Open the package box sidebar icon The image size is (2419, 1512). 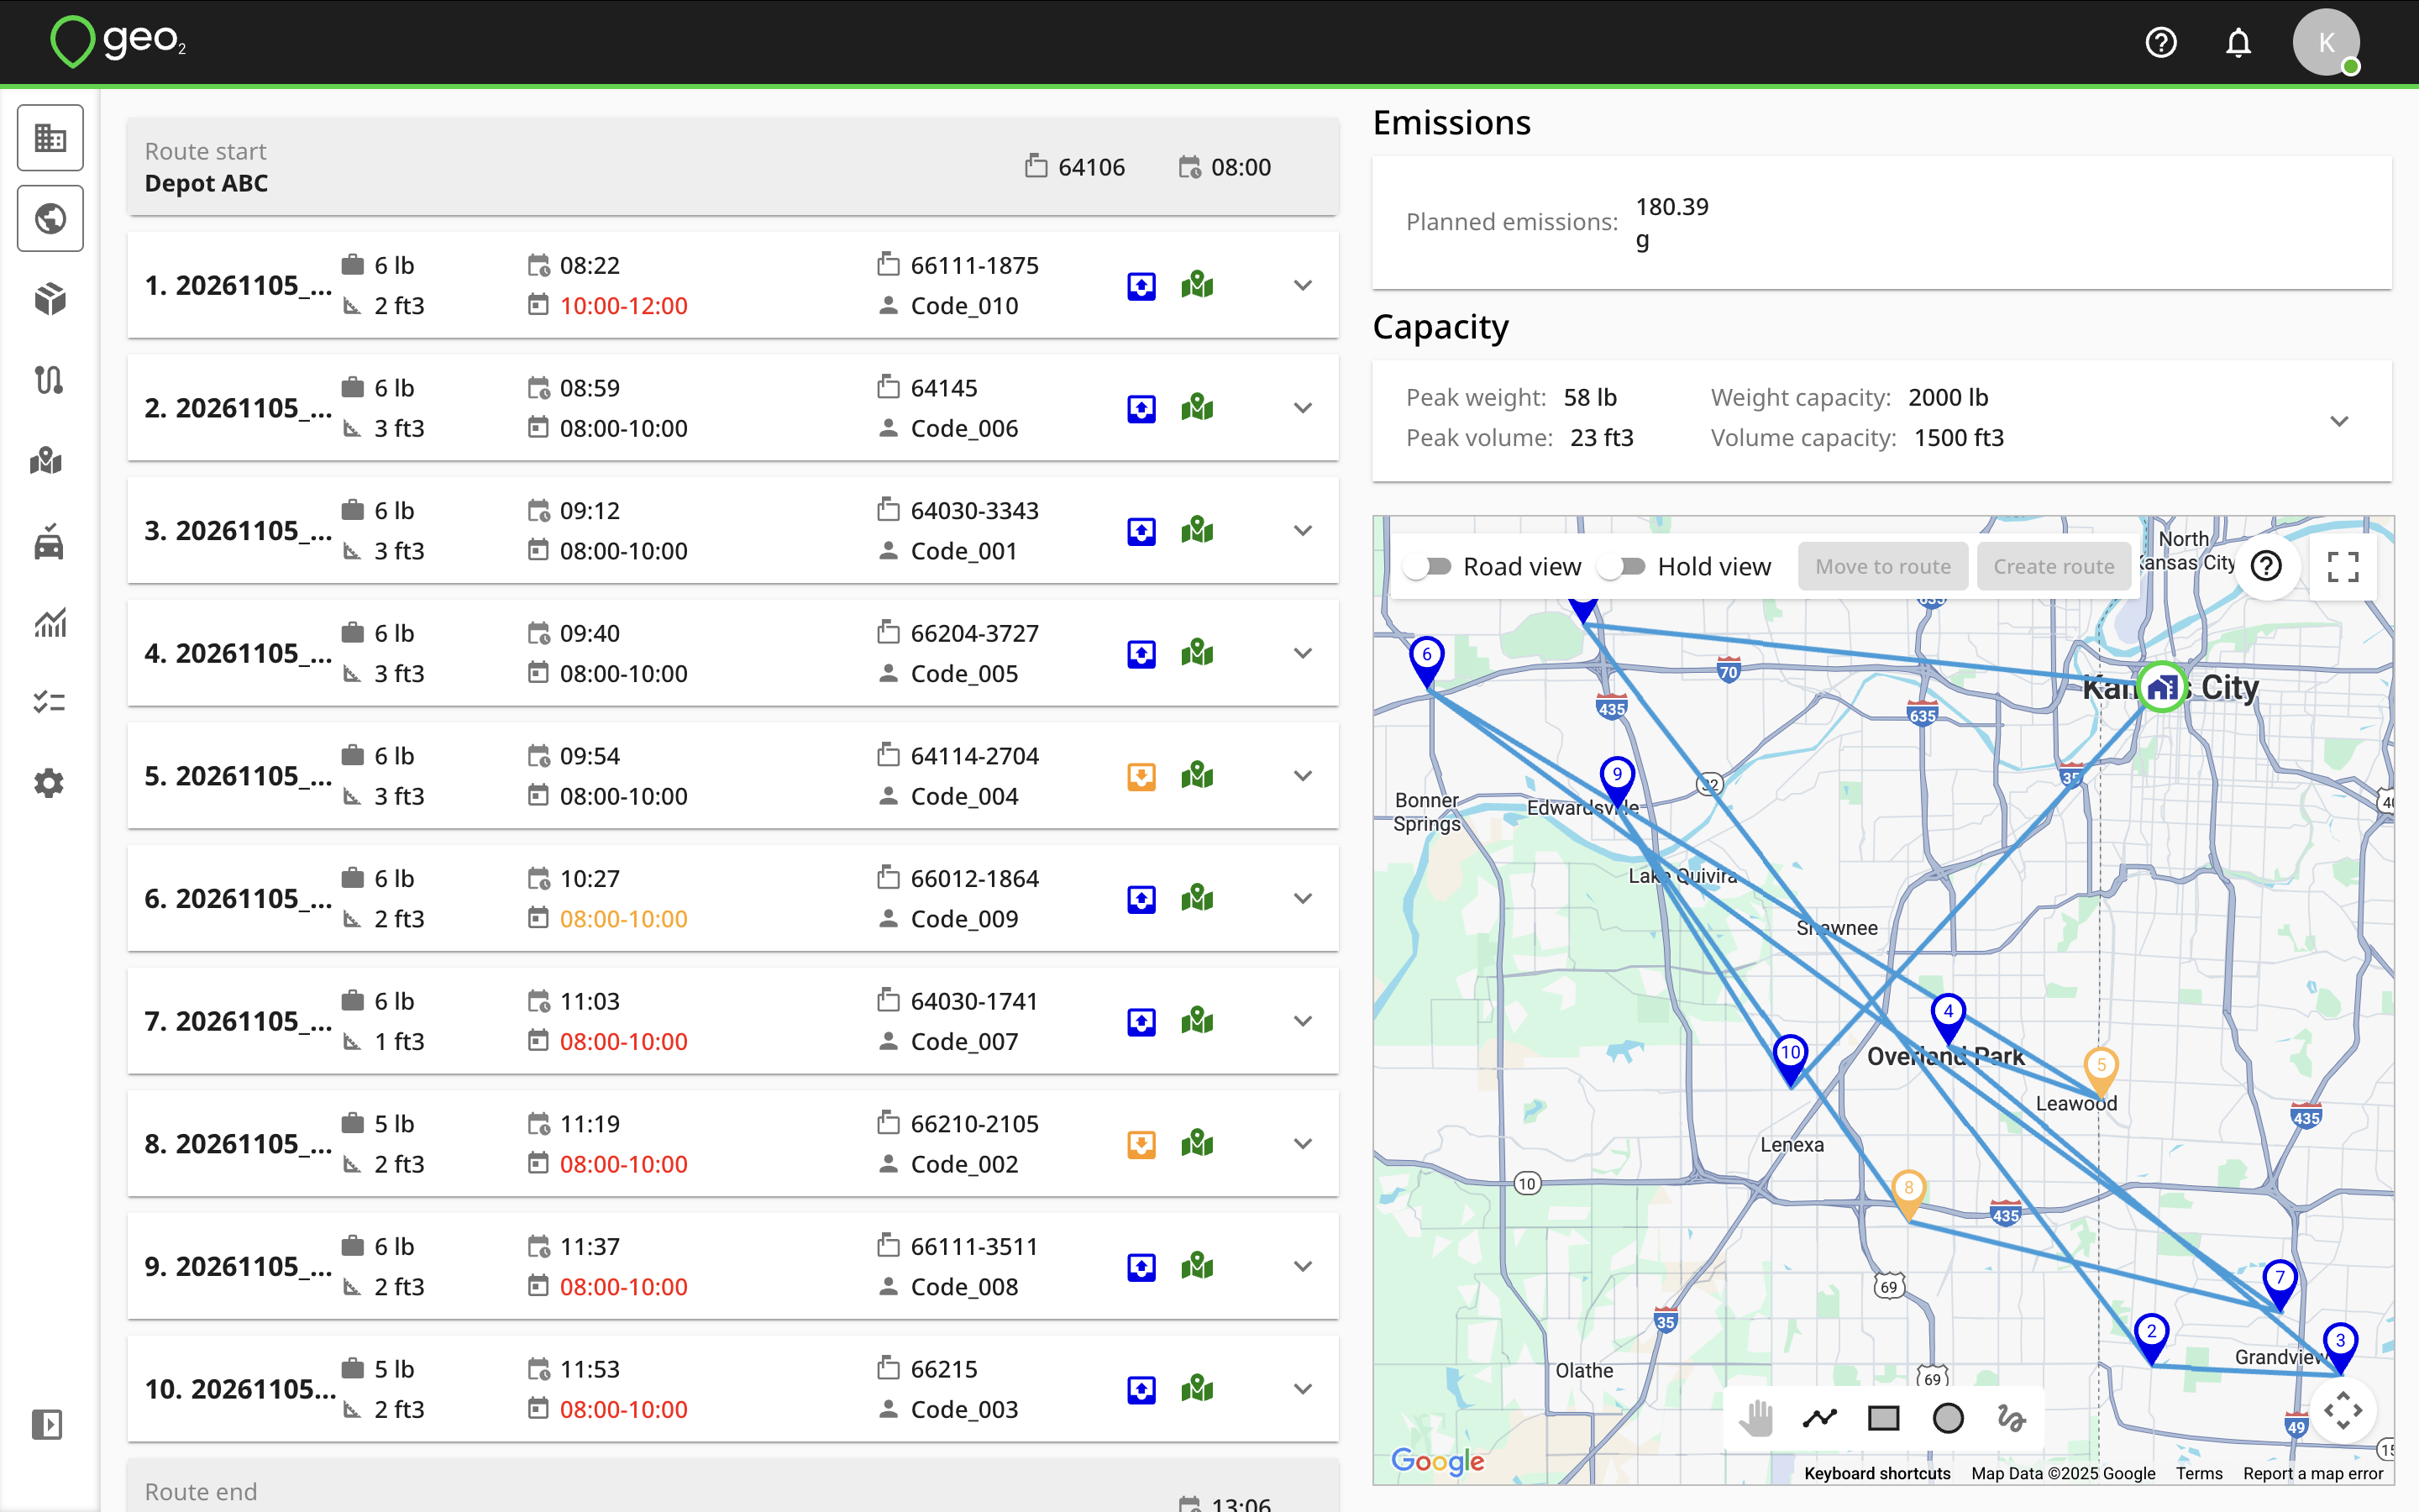(x=50, y=299)
